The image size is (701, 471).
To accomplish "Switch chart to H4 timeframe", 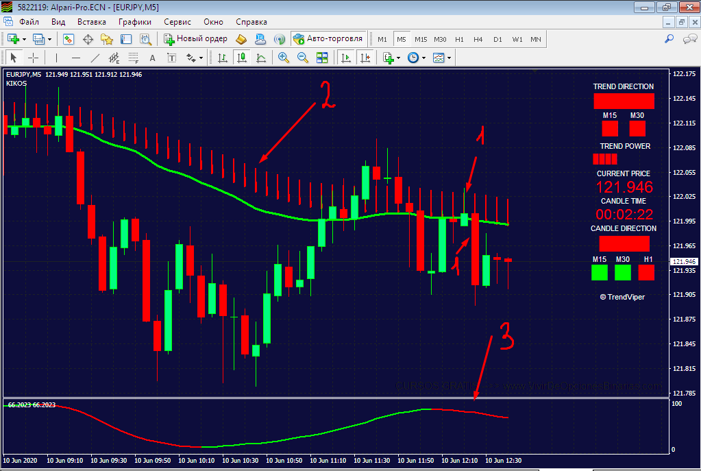I will pos(478,39).
